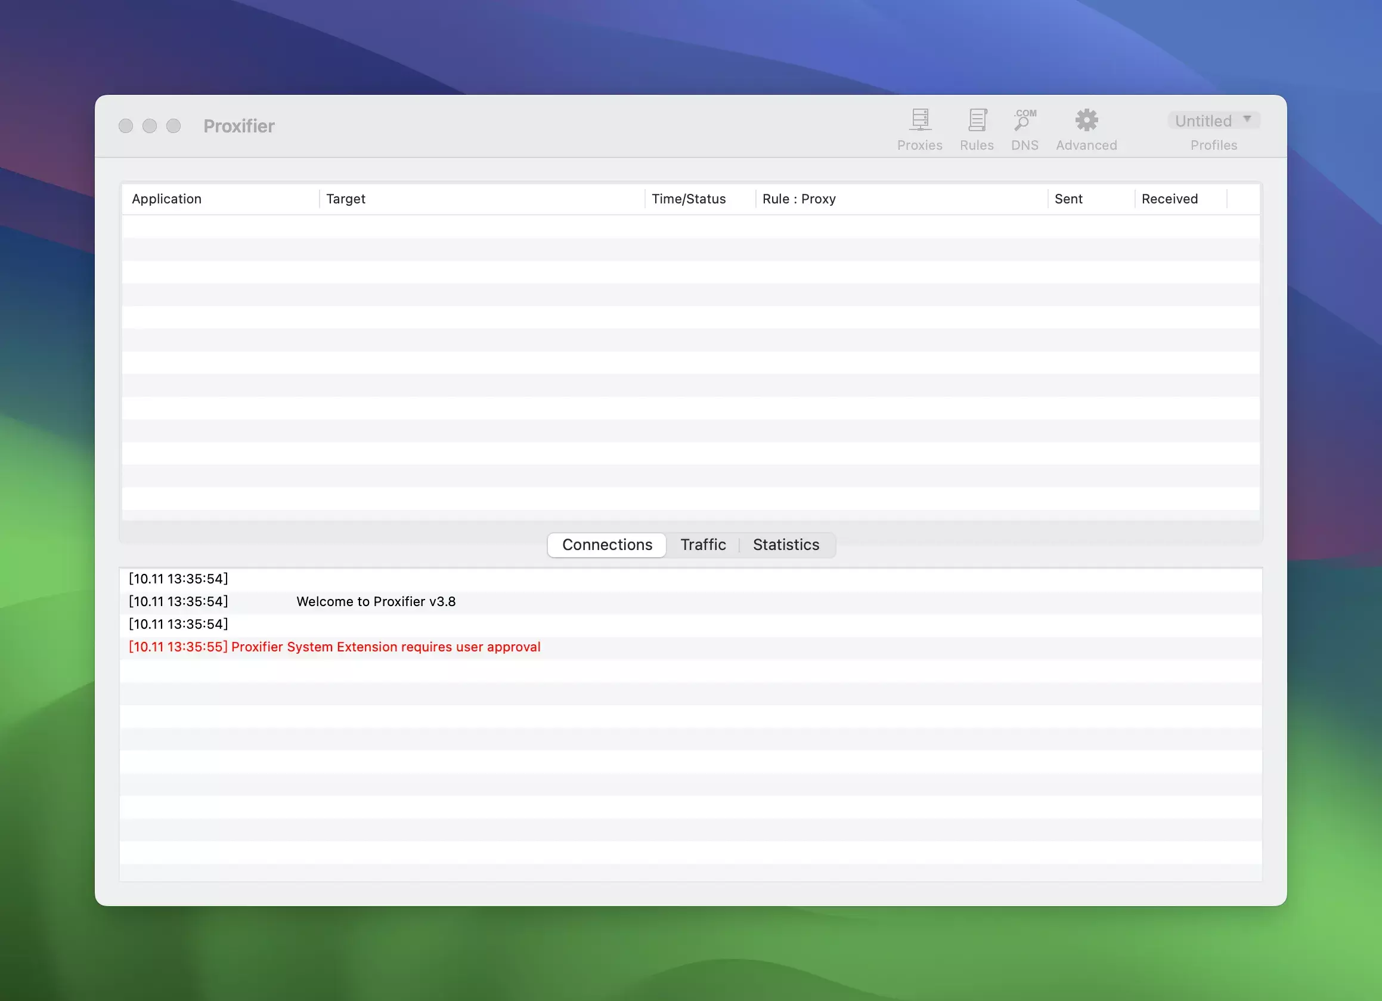Select the Welcome to Proxifier log line
Screen dimensions: 1382x1001
point(376,602)
